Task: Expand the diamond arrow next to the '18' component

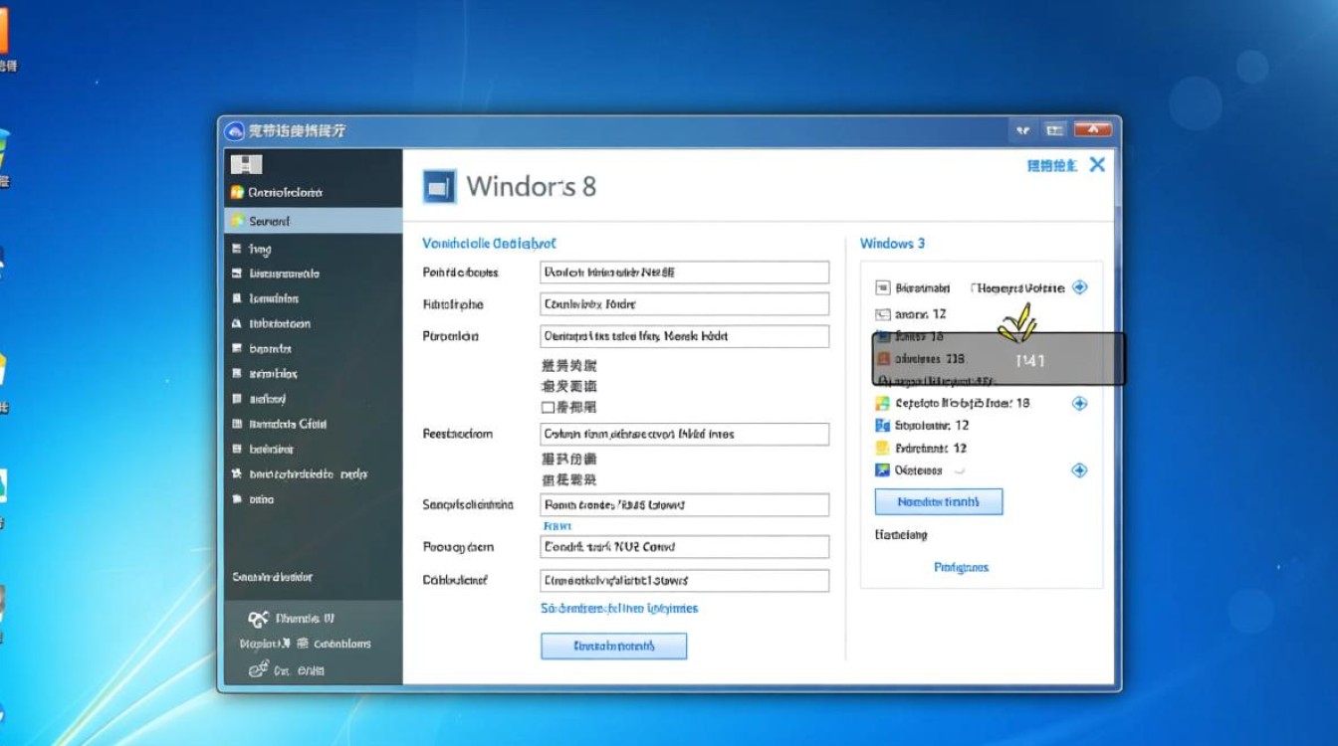Action: (x=1078, y=403)
